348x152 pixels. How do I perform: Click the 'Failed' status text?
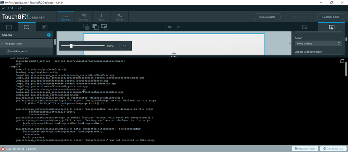click(32, 149)
